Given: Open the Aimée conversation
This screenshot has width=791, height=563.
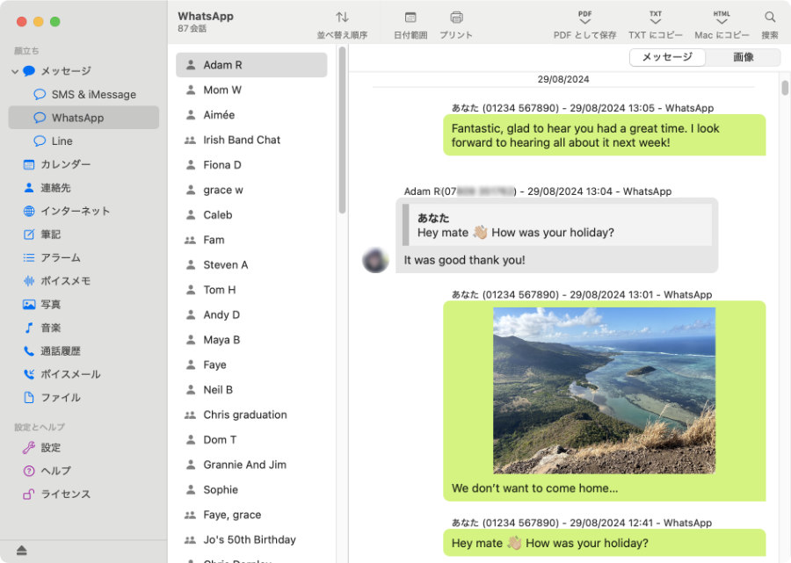Looking at the screenshot, I should pyautogui.click(x=251, y=115).
